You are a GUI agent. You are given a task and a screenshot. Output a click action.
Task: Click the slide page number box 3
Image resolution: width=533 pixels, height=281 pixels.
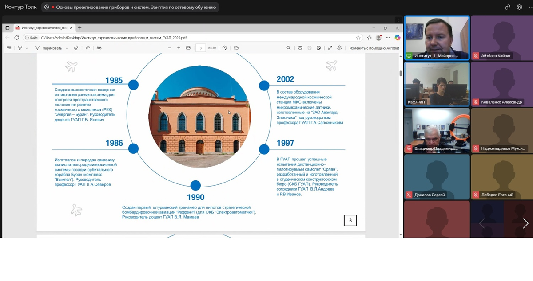(x=350, y=220)
